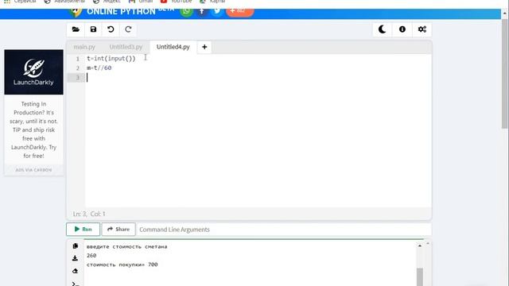Open file with the folder icon
The image size is (509, 286).
(76, 29)
